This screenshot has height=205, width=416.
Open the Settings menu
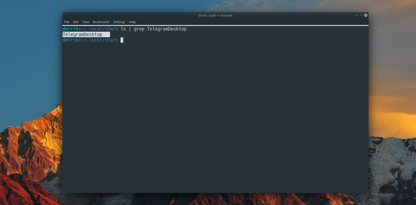(119, 22)
